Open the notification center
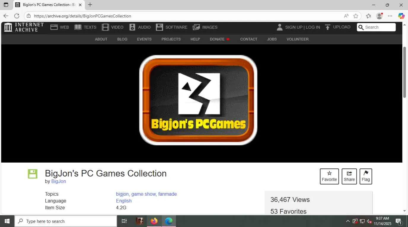 tap(399, 221)
